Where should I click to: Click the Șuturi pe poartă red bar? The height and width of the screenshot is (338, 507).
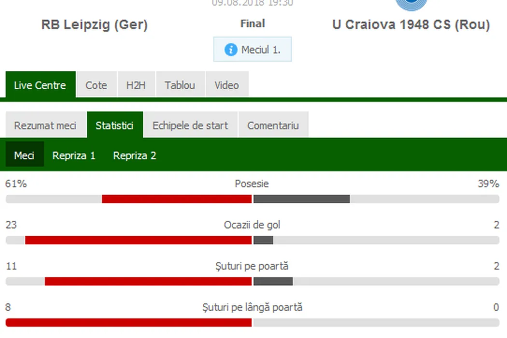[148, 281]
